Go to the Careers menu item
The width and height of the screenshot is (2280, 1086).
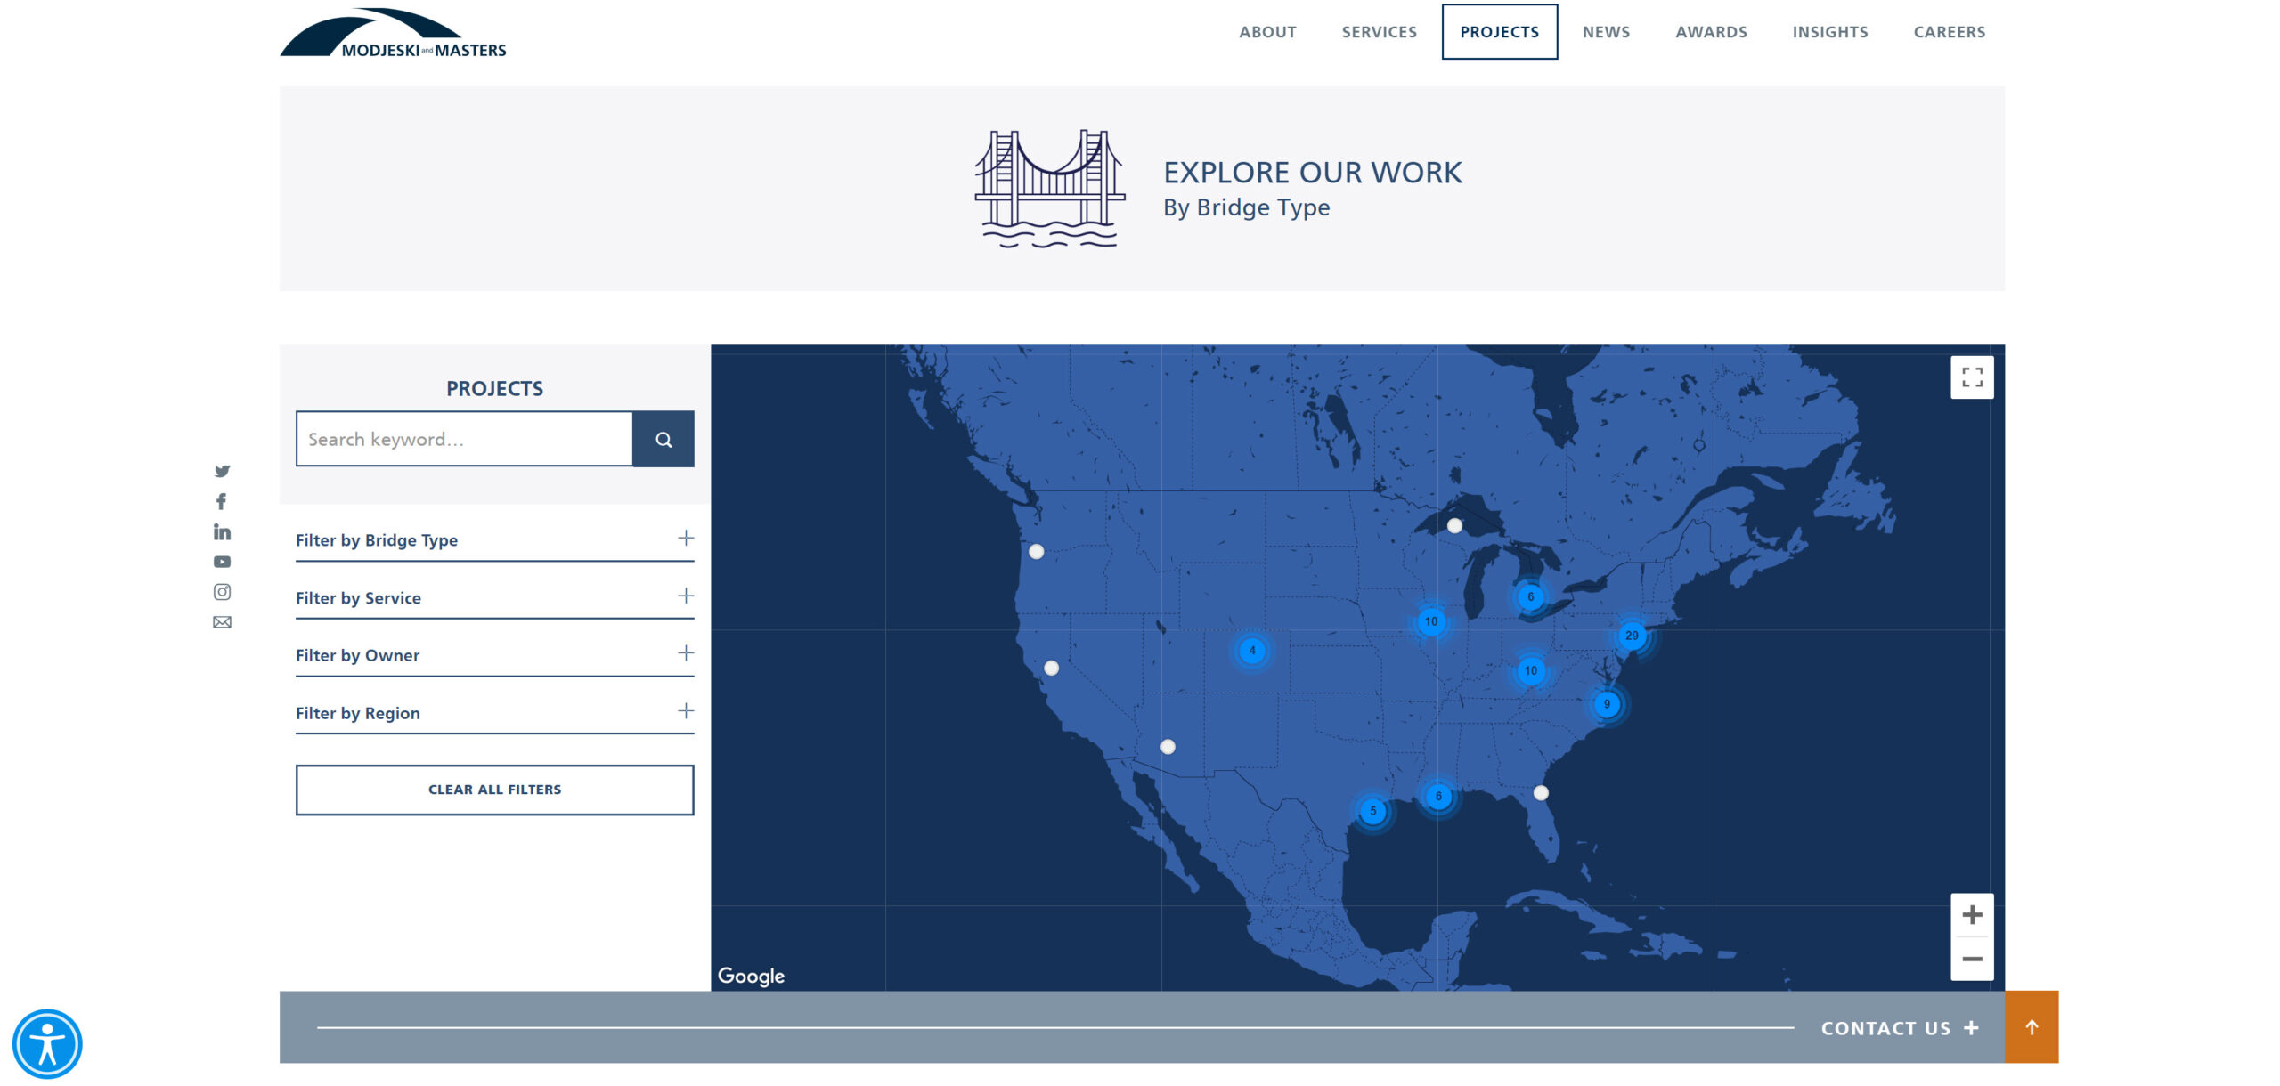point(1949,32)
